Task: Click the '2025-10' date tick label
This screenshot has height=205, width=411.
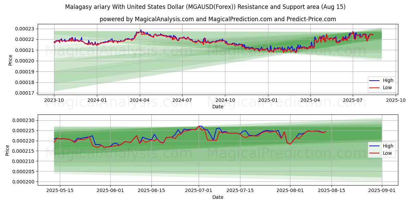Action: [396, 100]
